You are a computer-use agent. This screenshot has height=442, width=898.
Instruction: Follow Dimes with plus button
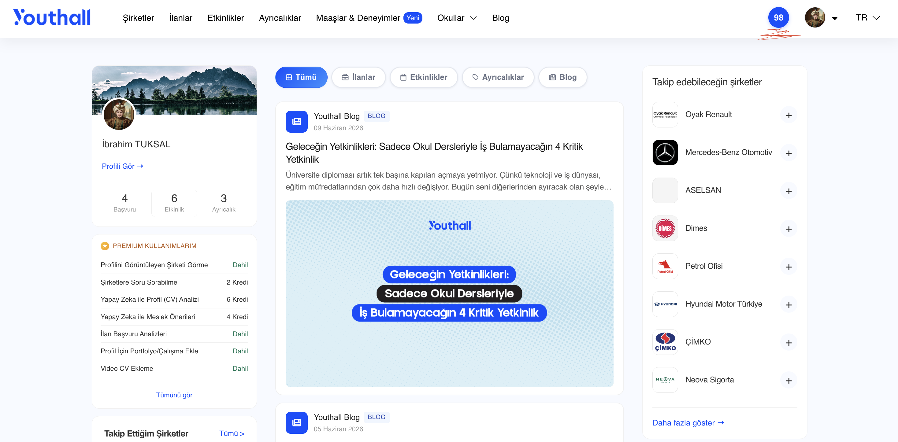click(789, 229)
